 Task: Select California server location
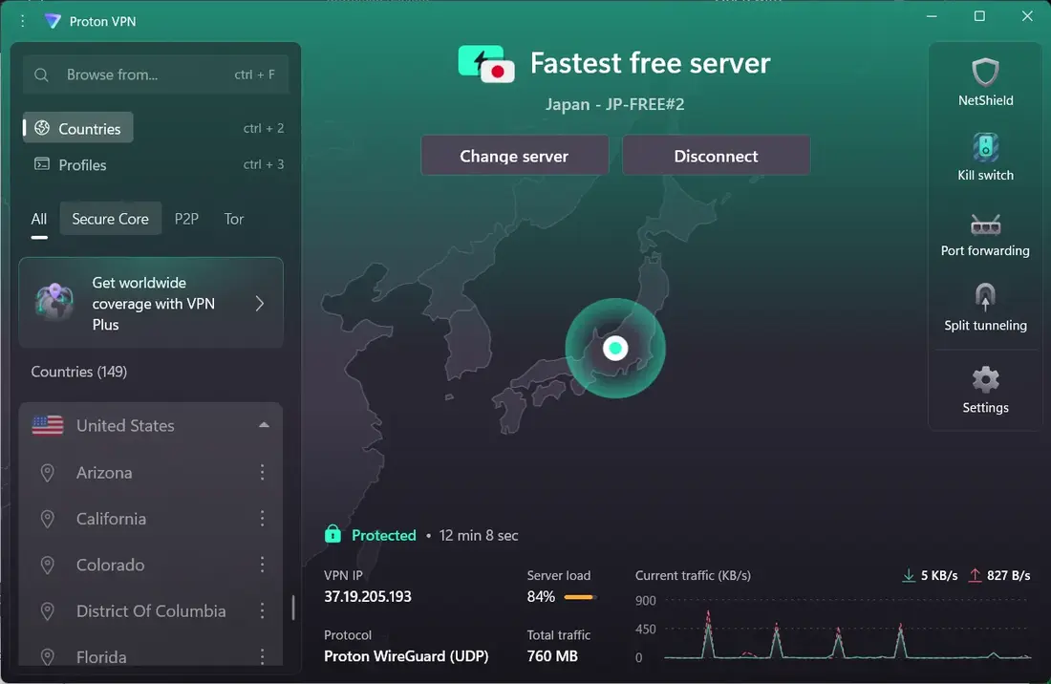152,519
